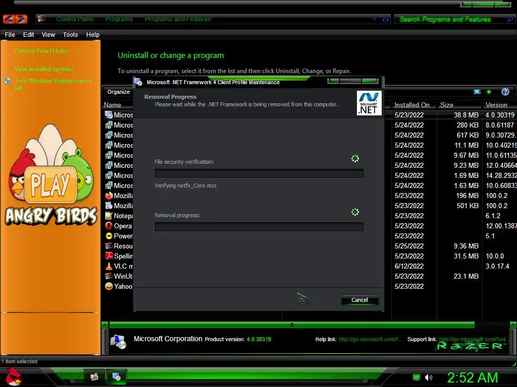Image resolution: width=517 pixels, height=387 pixels.
Task: Click Control Panel in the breadcrumb
Action: [x=75, y=19]
